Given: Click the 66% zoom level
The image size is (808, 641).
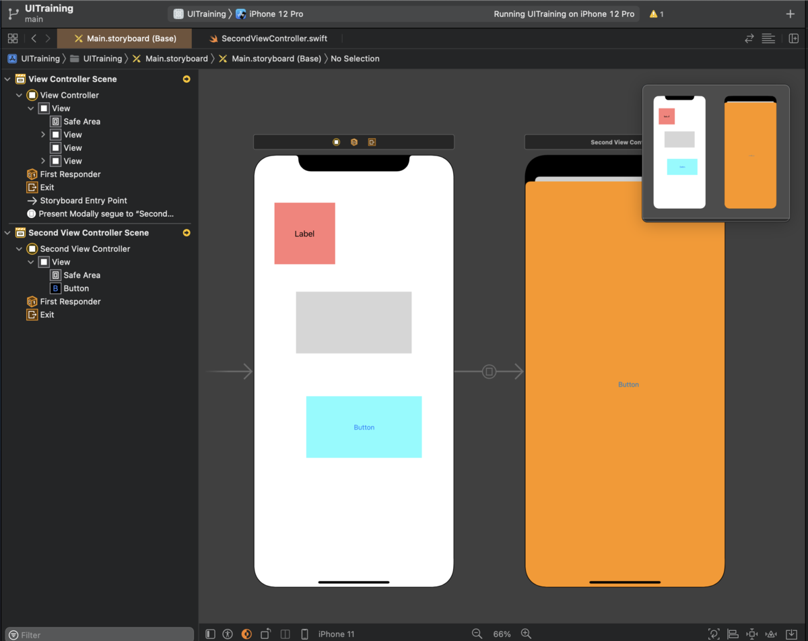Looking at the screenshot, I should pyautogui.click(x=502, y=634).
